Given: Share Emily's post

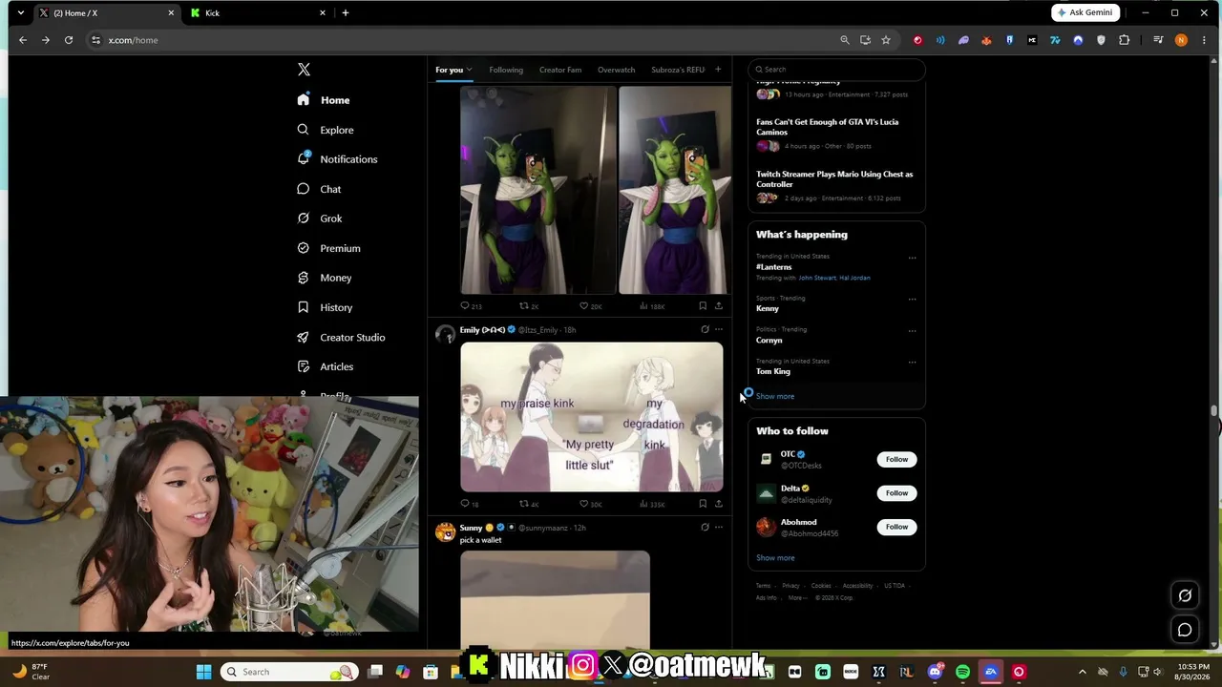Looking at the screenshot, I should (x=719, y=504).
